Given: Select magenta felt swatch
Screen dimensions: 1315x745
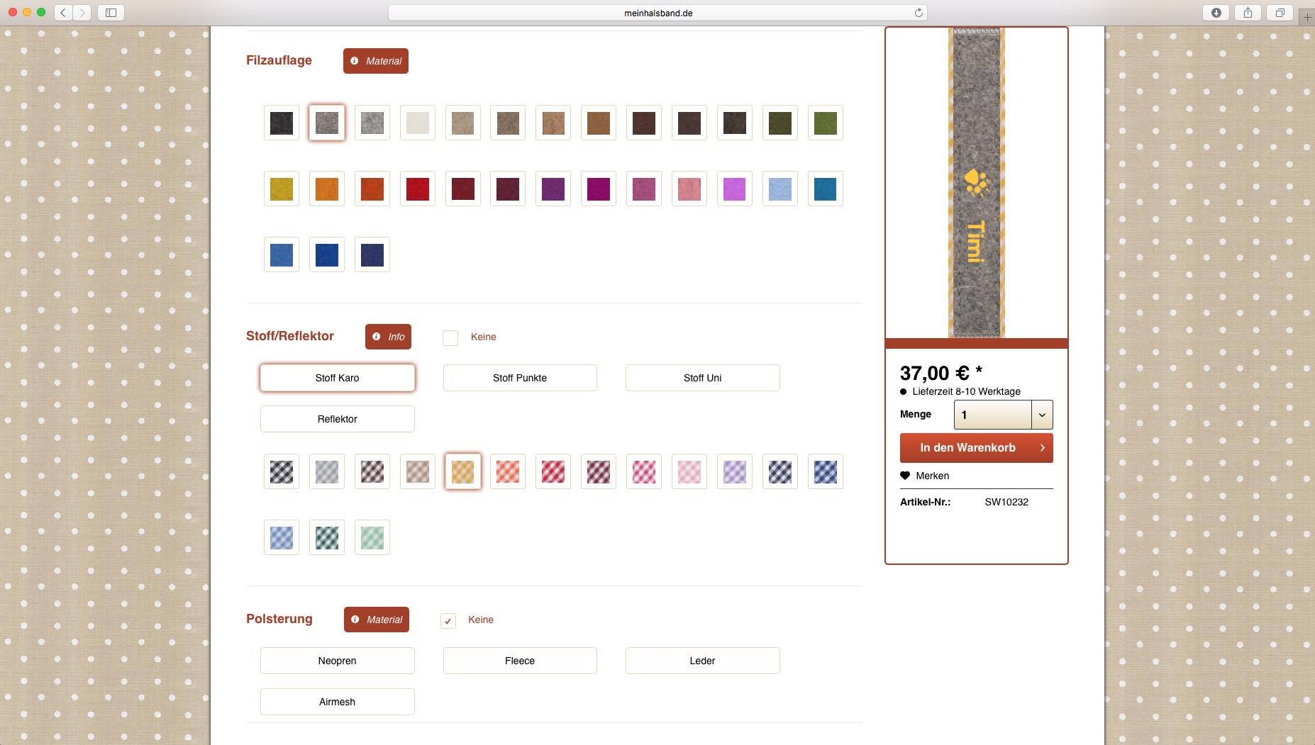Looking at the screenshot, I should point(599,189).
